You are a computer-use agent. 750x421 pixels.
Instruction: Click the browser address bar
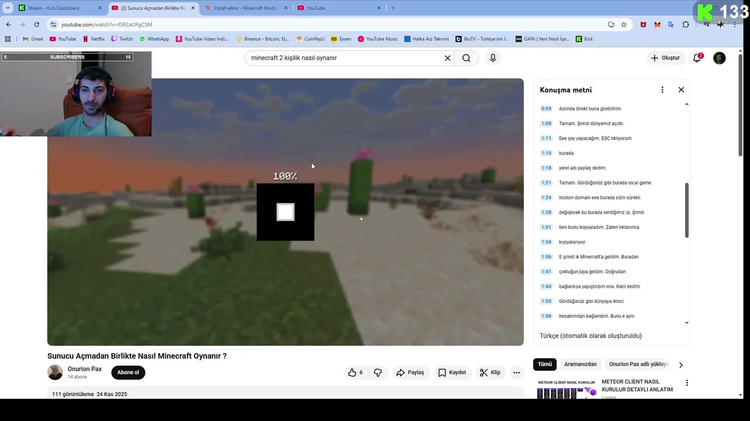tap(328, 25)
